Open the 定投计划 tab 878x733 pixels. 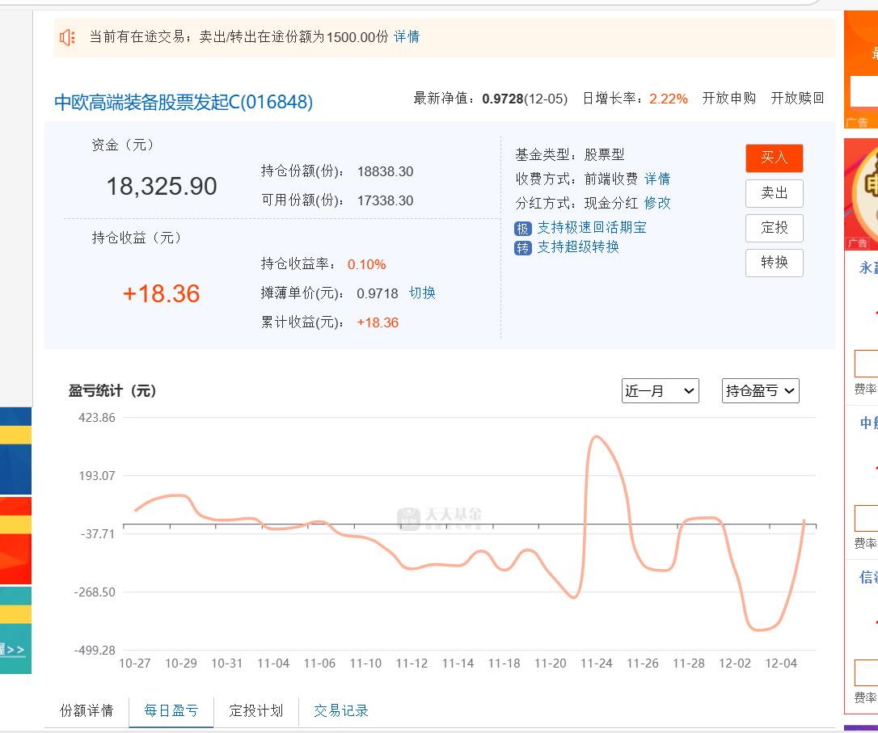click(x=256, y=711)
